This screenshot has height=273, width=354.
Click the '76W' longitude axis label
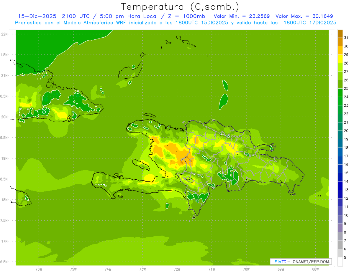[x=39, y=269]
